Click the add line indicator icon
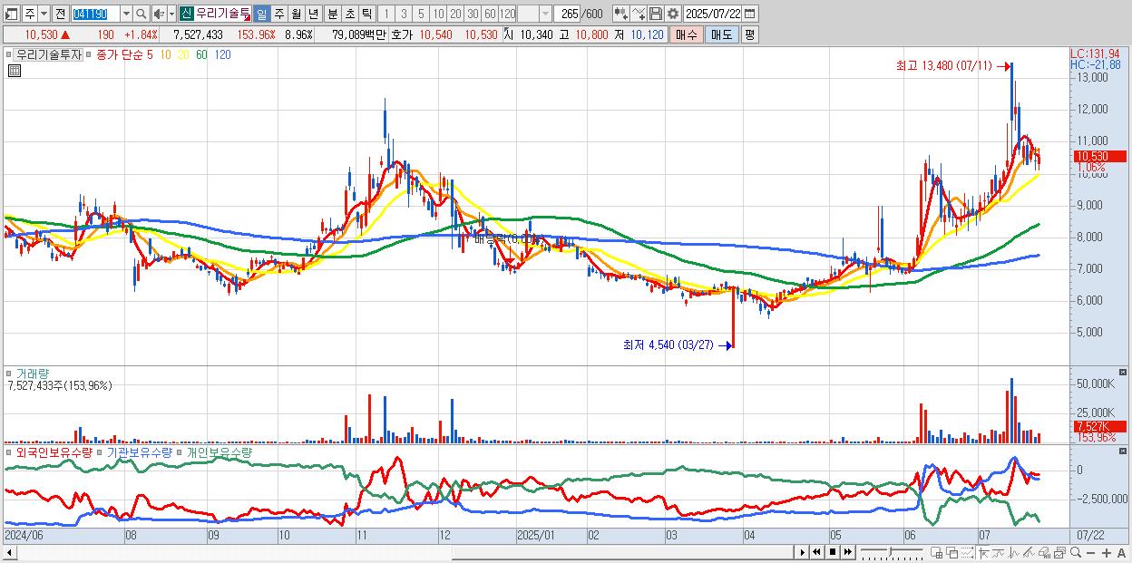1132x563 pixels. (x=639, y=14)
